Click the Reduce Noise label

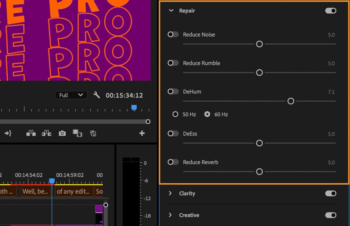point(199,34)
